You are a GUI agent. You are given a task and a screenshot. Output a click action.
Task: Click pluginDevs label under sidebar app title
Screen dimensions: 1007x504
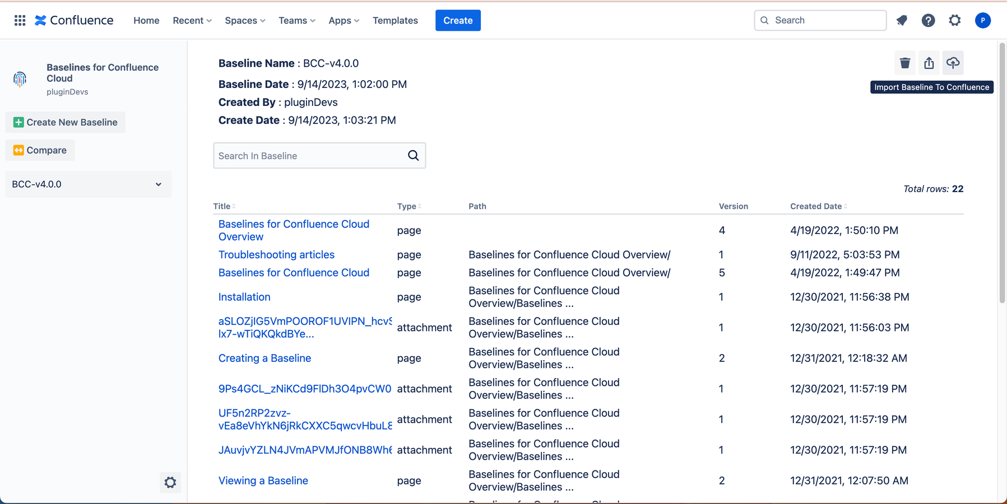tap(67, 92)
